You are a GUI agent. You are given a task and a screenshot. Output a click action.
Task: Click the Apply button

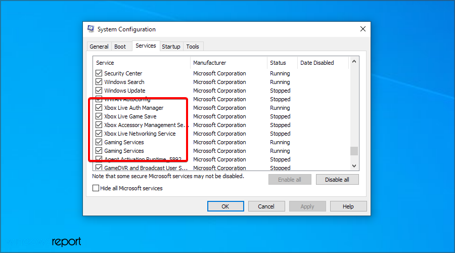pos(307,206)
